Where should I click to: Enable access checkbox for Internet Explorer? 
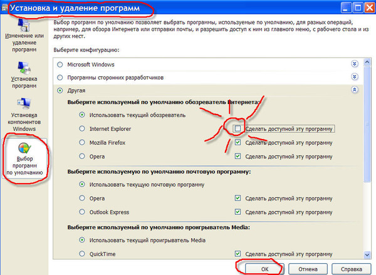[238, 129]
